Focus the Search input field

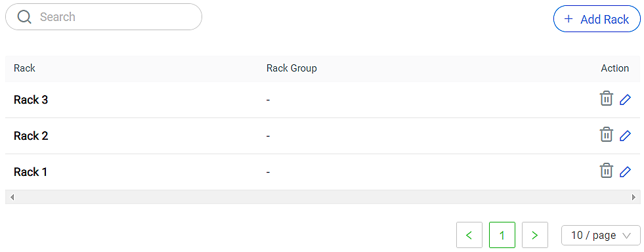point(104,17)
